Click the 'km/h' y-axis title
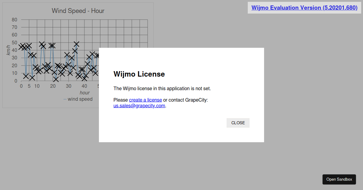 pyautogui.click(x=8, y=50)
